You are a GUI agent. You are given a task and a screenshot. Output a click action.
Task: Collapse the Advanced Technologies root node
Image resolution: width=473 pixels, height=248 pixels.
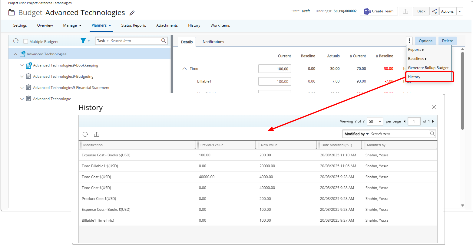[x=15, y=54]
